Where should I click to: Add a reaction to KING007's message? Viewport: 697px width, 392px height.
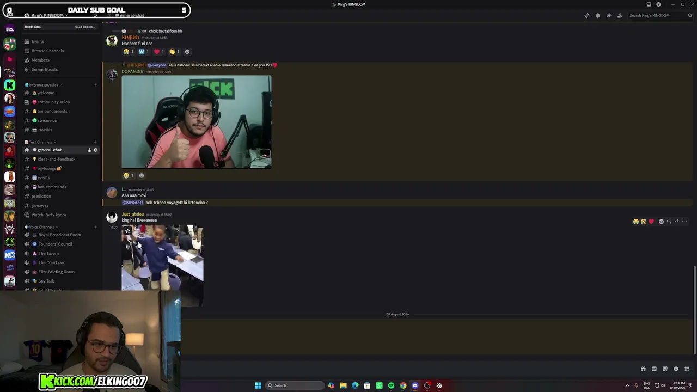187,52
